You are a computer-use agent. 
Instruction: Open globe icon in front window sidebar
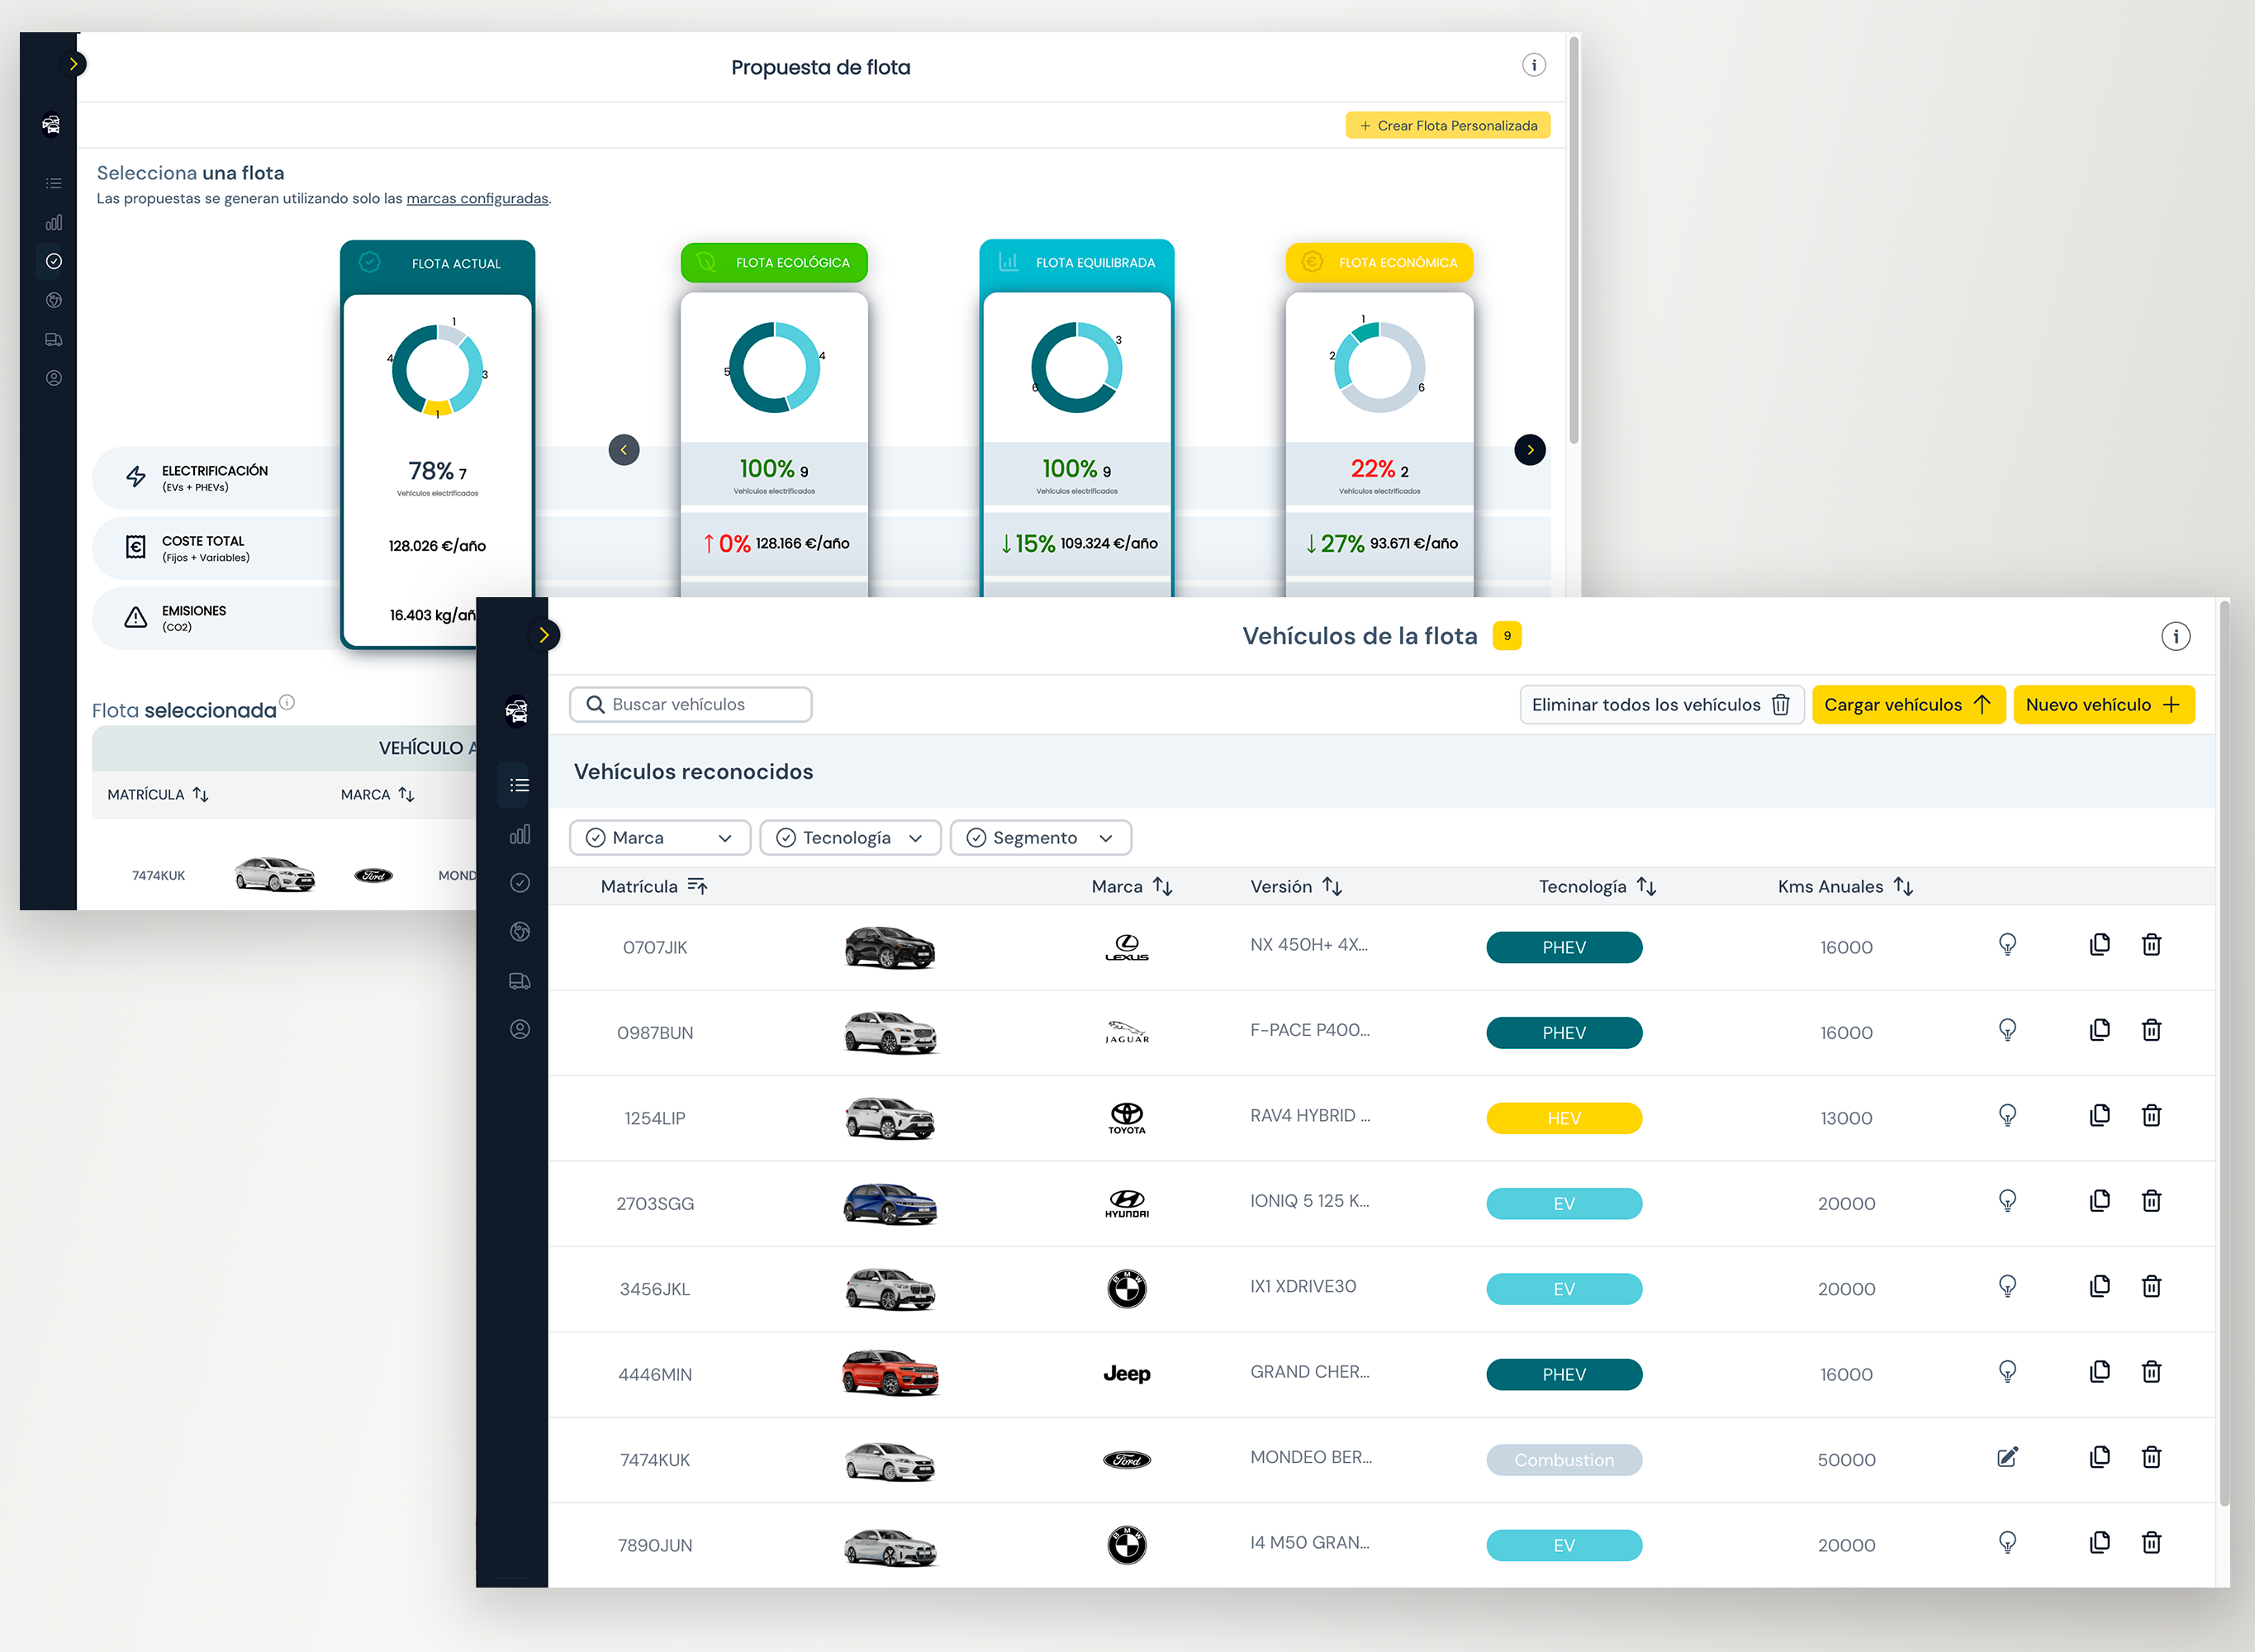click(519, 932)
